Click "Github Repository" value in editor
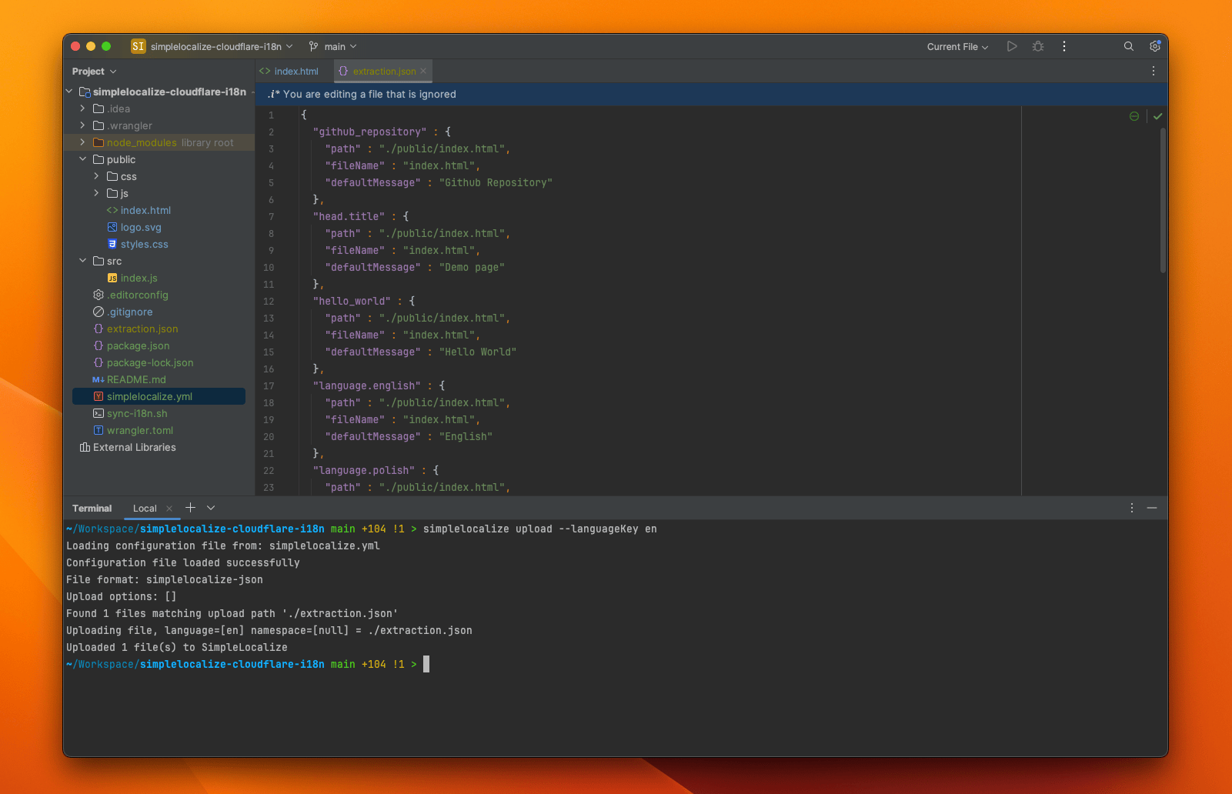This screenshot has height=794, width=1232. (x=496, y=182)
